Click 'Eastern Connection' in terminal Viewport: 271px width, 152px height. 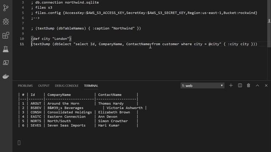point(66,117)
